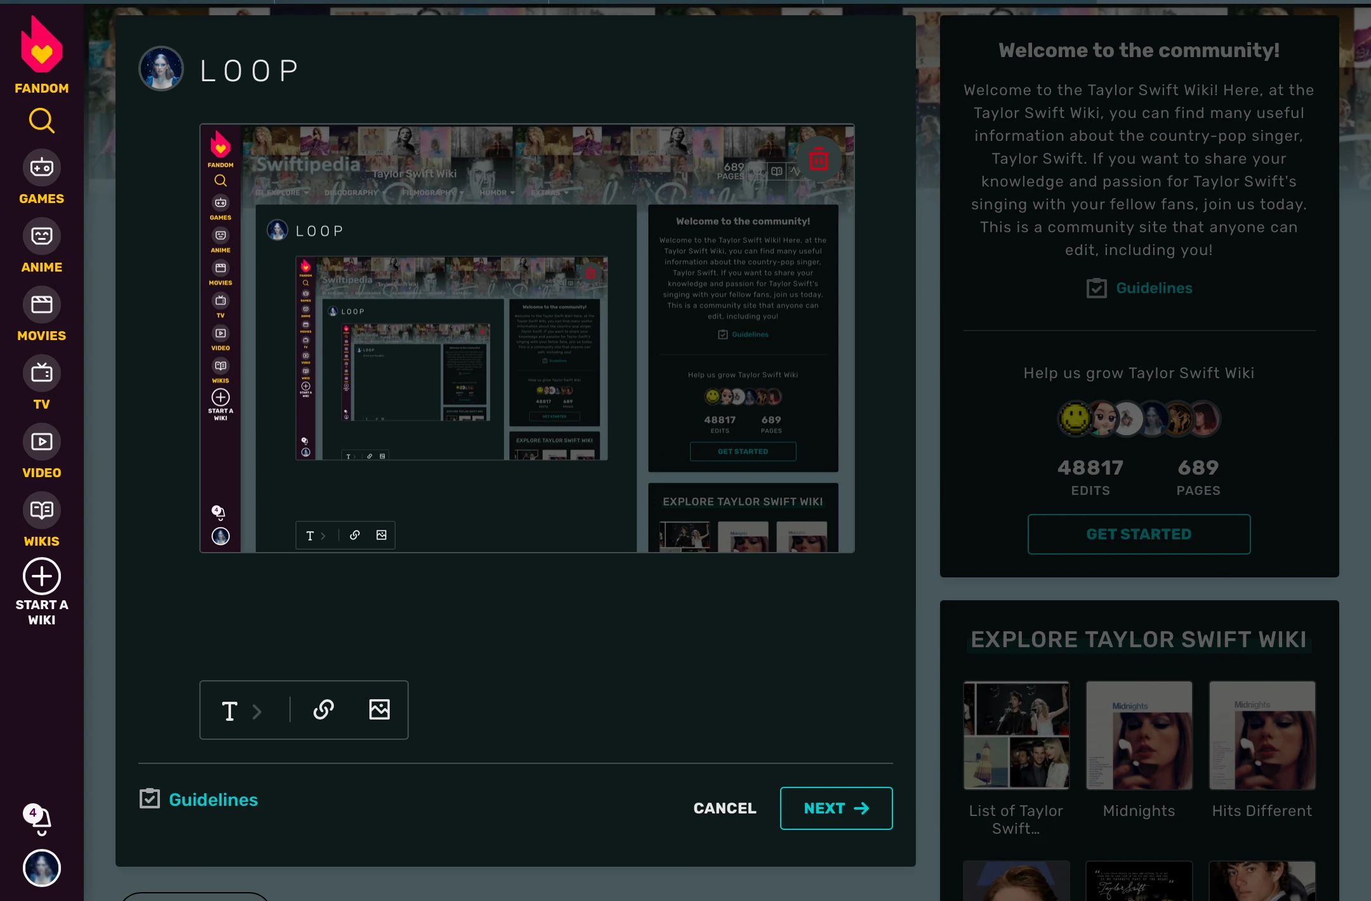The width and height of the screenshot is (1371, 901).
Task: Click the insert image icon in editor toolbar
Action: pyautogui.click(x=380, y=709)
